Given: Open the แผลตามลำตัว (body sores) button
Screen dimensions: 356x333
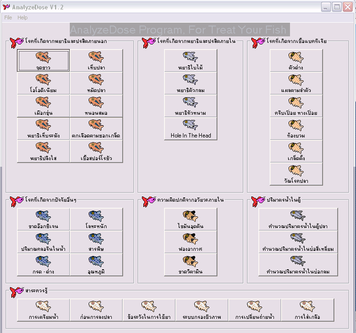Looking at the screenshot, I should click(296, 83).
